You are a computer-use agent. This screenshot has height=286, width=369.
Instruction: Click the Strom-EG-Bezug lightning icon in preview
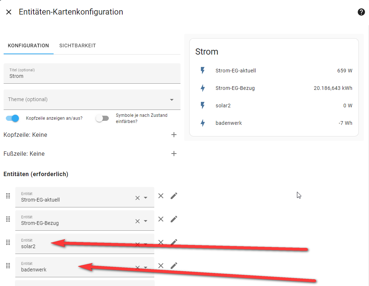point(203,88)
